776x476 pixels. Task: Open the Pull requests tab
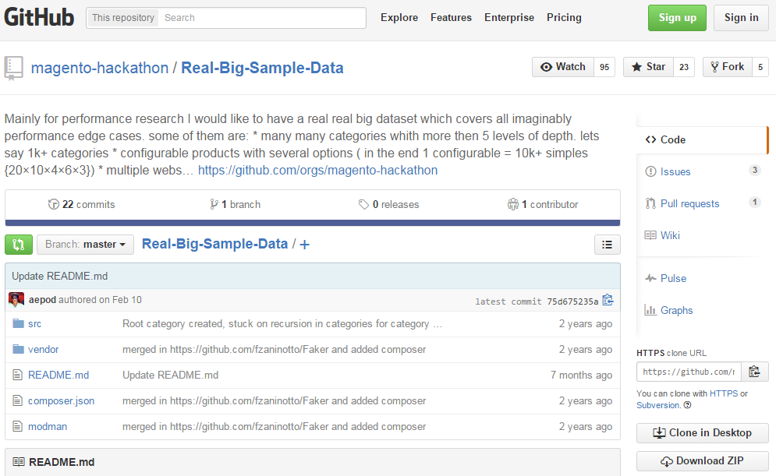[689, 203]
